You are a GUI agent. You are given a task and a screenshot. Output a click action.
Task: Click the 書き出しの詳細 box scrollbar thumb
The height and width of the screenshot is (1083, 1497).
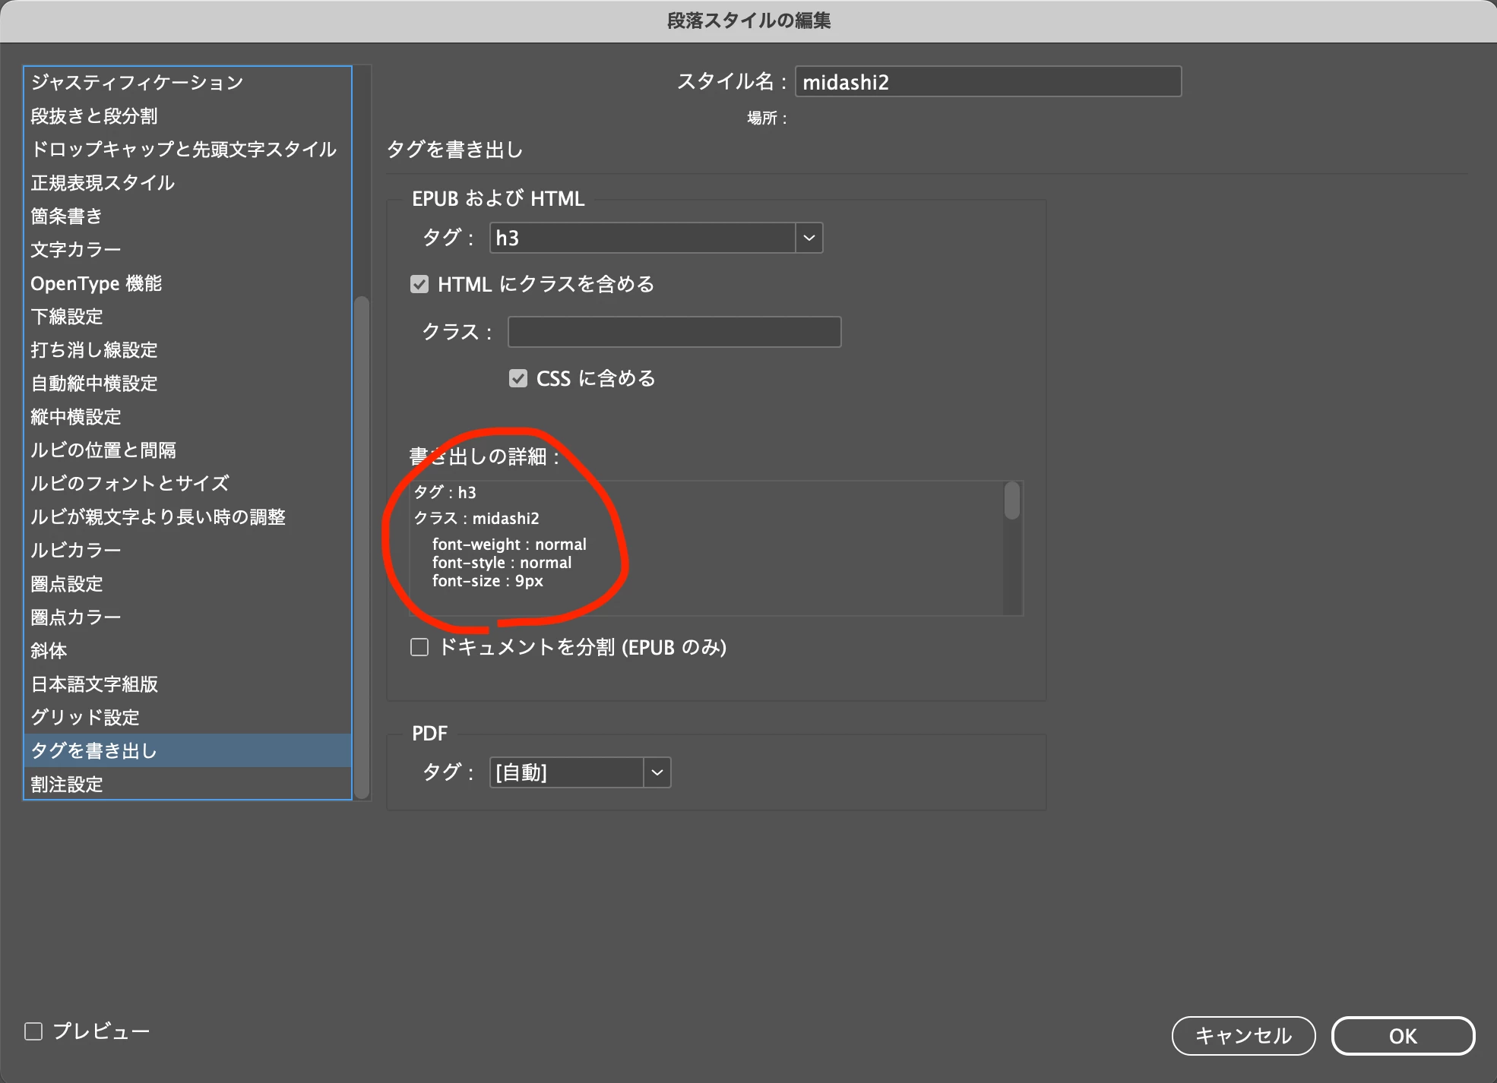pos(1011,501)
